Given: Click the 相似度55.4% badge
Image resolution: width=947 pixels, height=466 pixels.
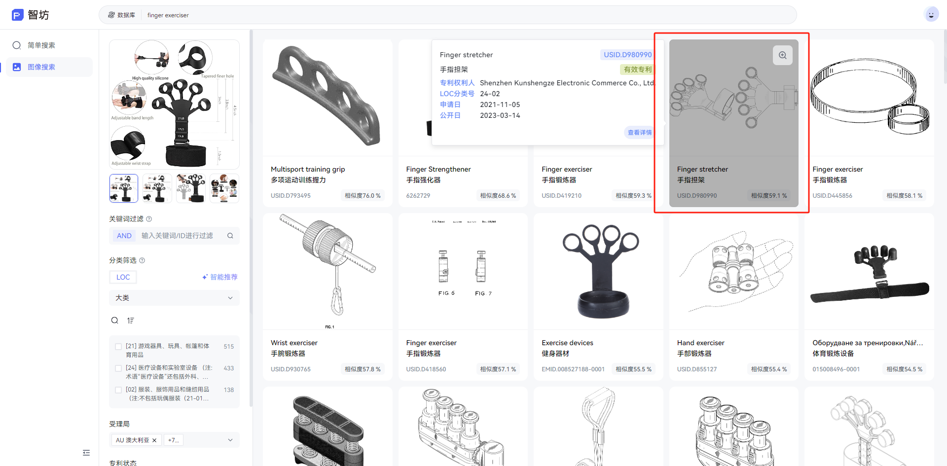Looking at the screenshot, I should click(769, 369).
